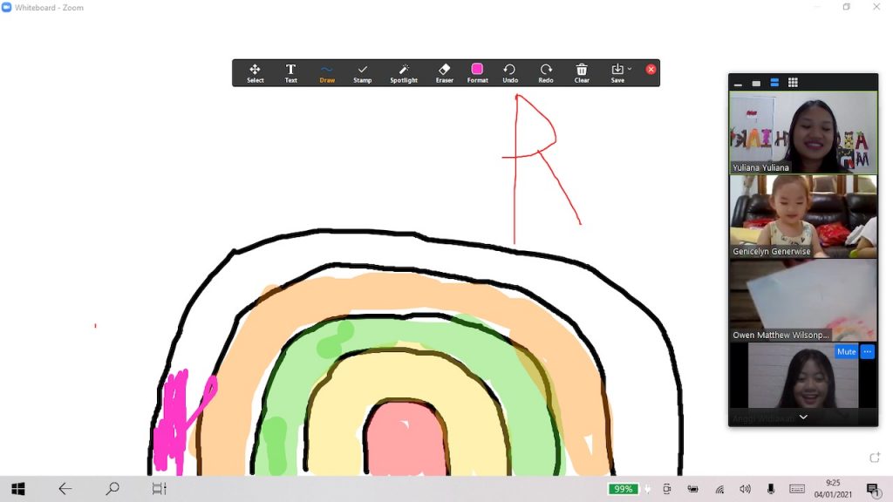The image size is (893, 502).
Task: Switch to the Eraser tool
Action: pyautogui.click(x=445, y=73)
